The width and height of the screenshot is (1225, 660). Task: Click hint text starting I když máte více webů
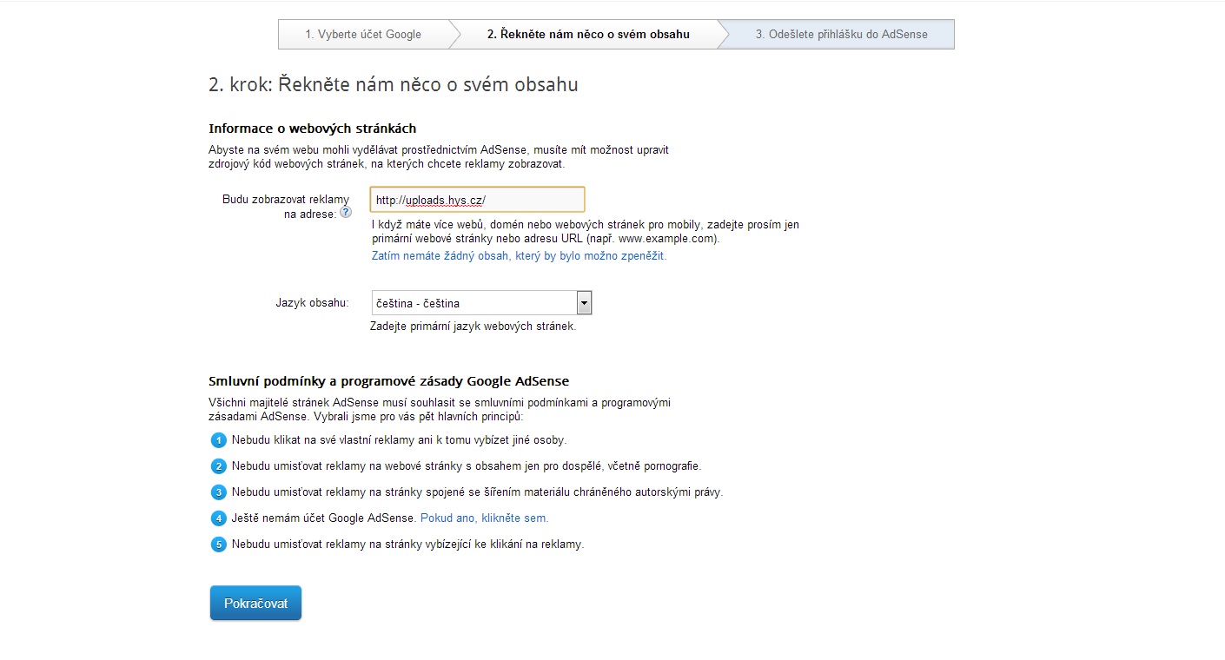pos(585,231)
